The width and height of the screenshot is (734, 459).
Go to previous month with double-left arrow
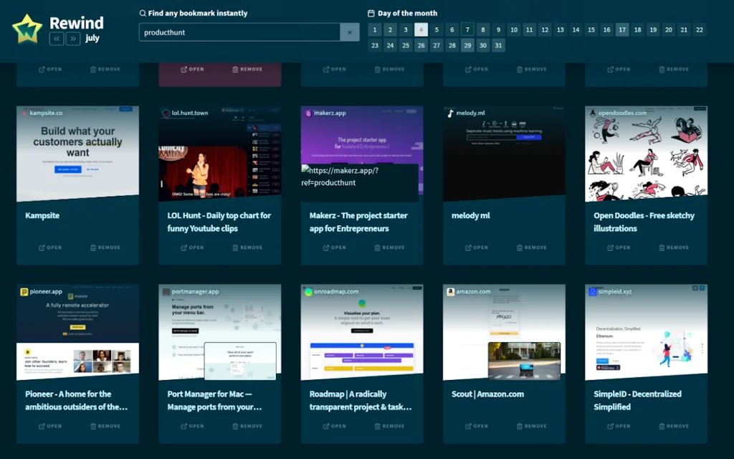pos(56,39)
